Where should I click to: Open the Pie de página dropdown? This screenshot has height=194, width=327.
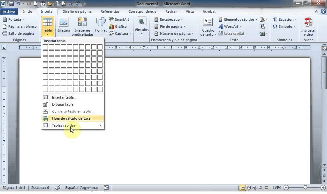[x=170, y=26]
